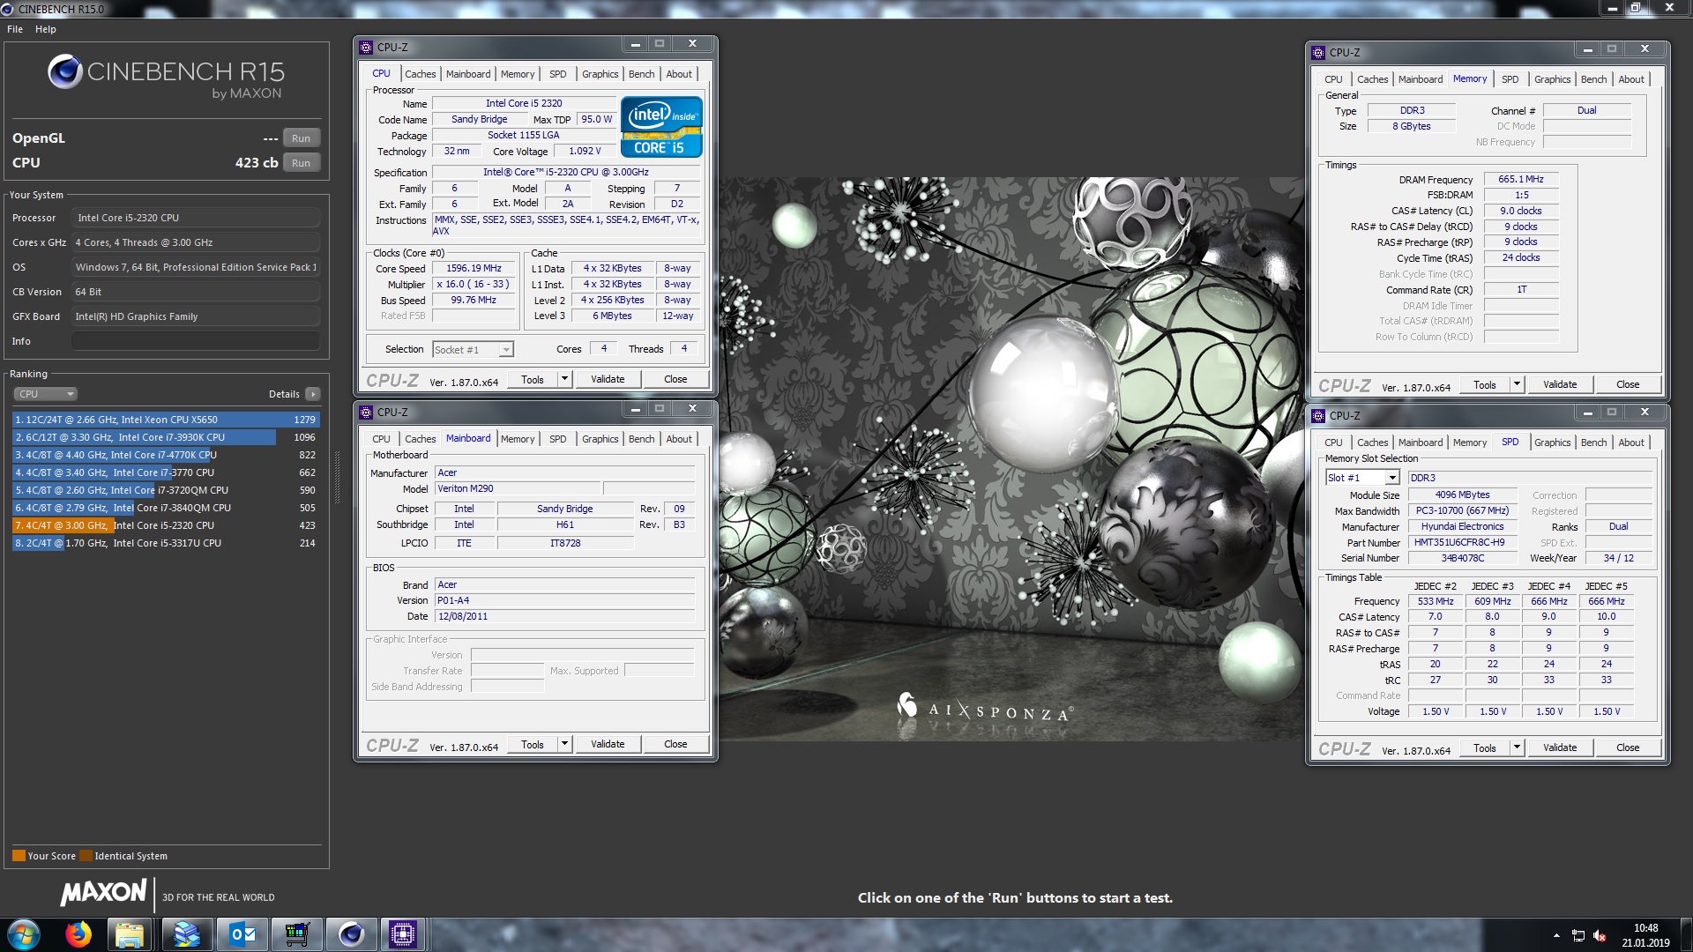
Task: Show hidden tray icons arrow
Action: [x=1556, y=935]
